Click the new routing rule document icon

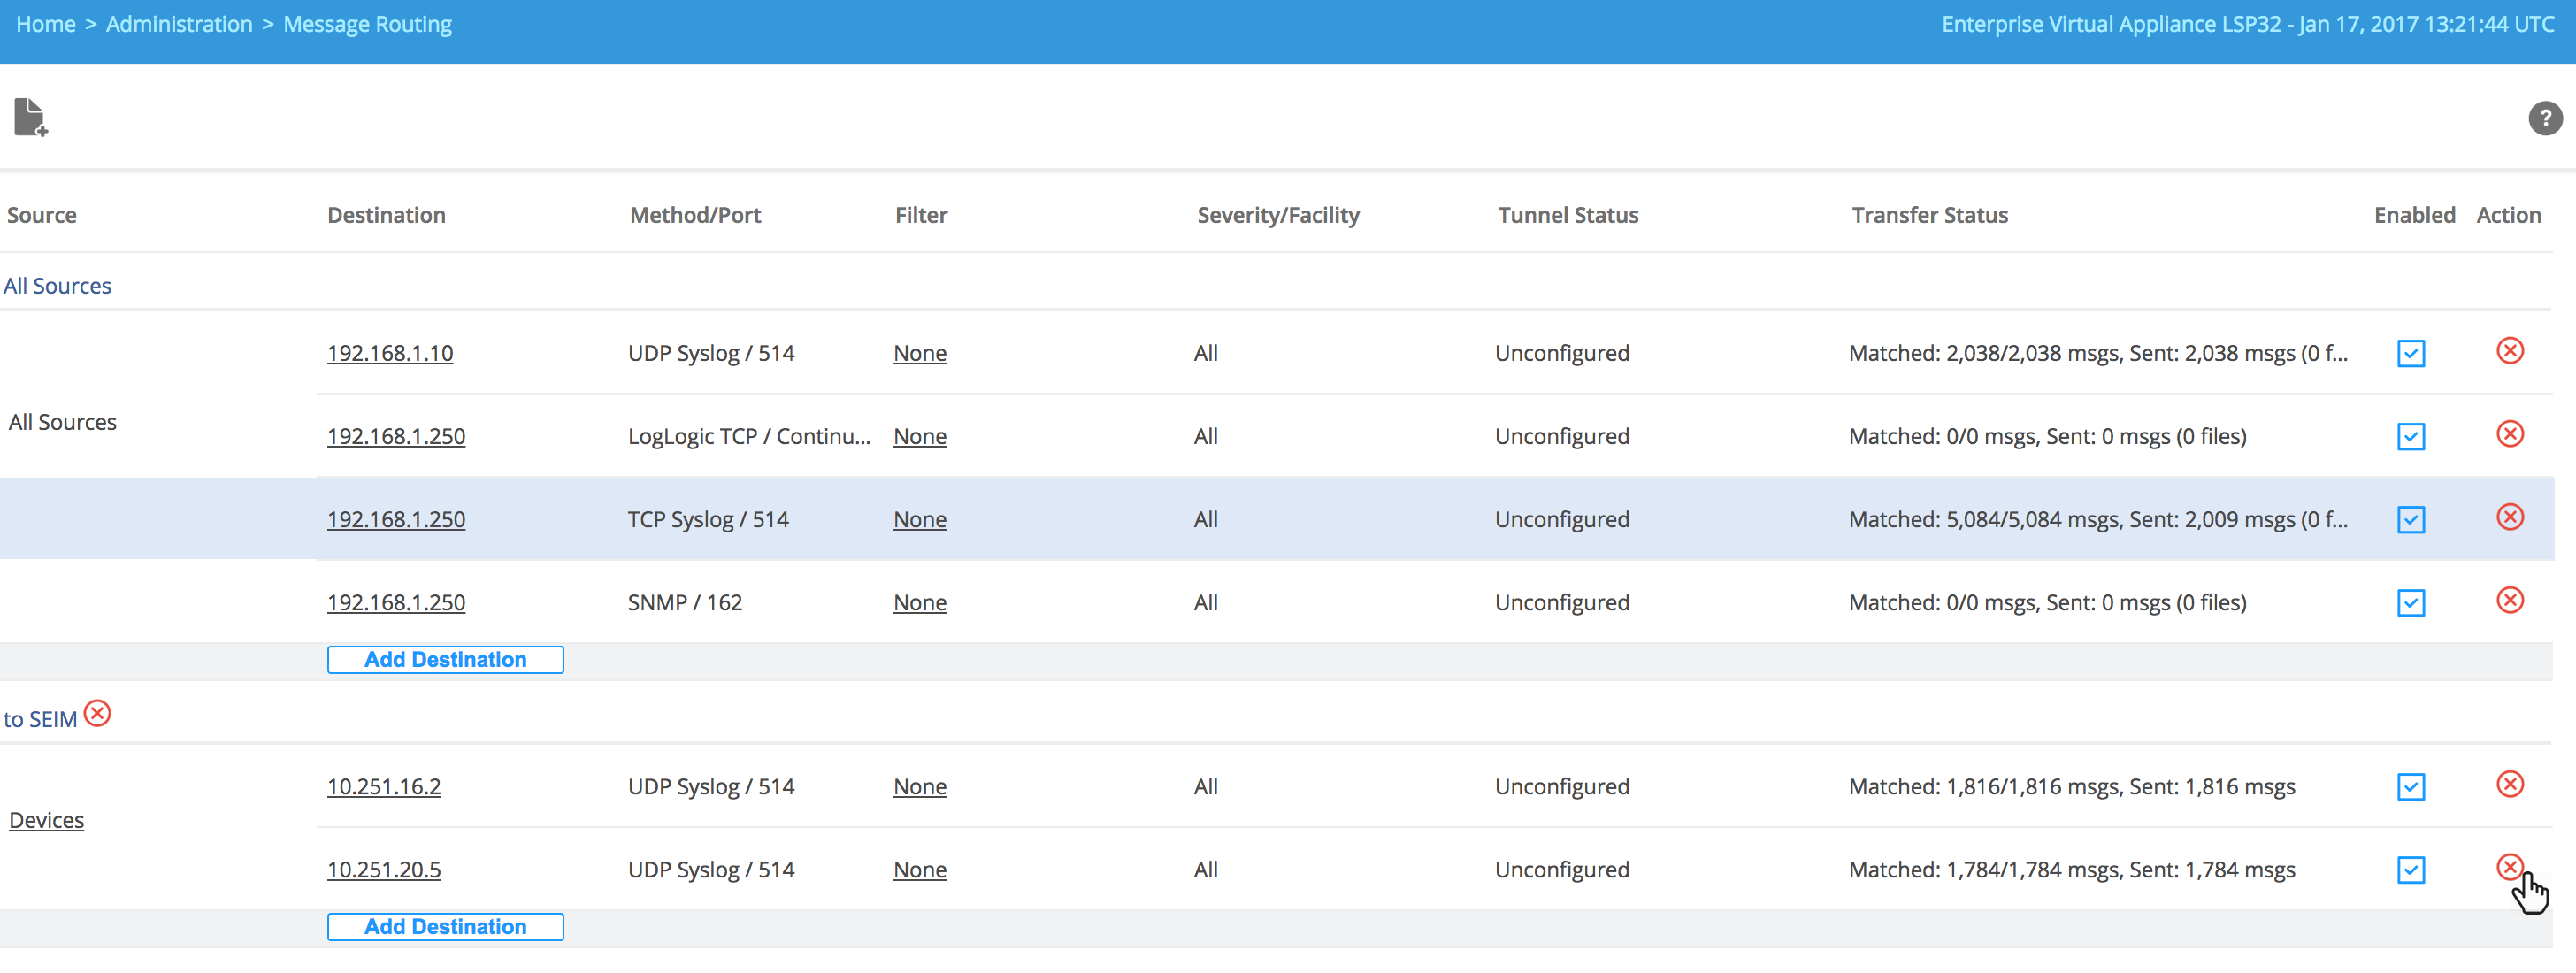[30, 118]
